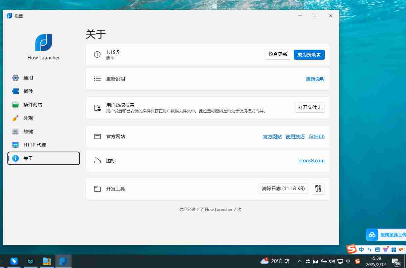The height and width of the screenshot is (268, 406).
Task: Select the 插件 puzzle piece icon
Action: coord(15,91)
